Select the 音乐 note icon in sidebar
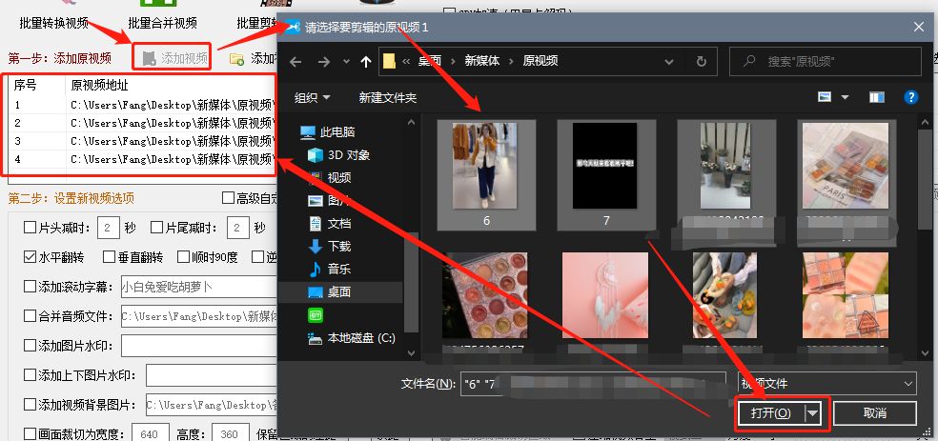Viewport: 938px width, 441px height. pyautogui.click(x=316, y=269)
